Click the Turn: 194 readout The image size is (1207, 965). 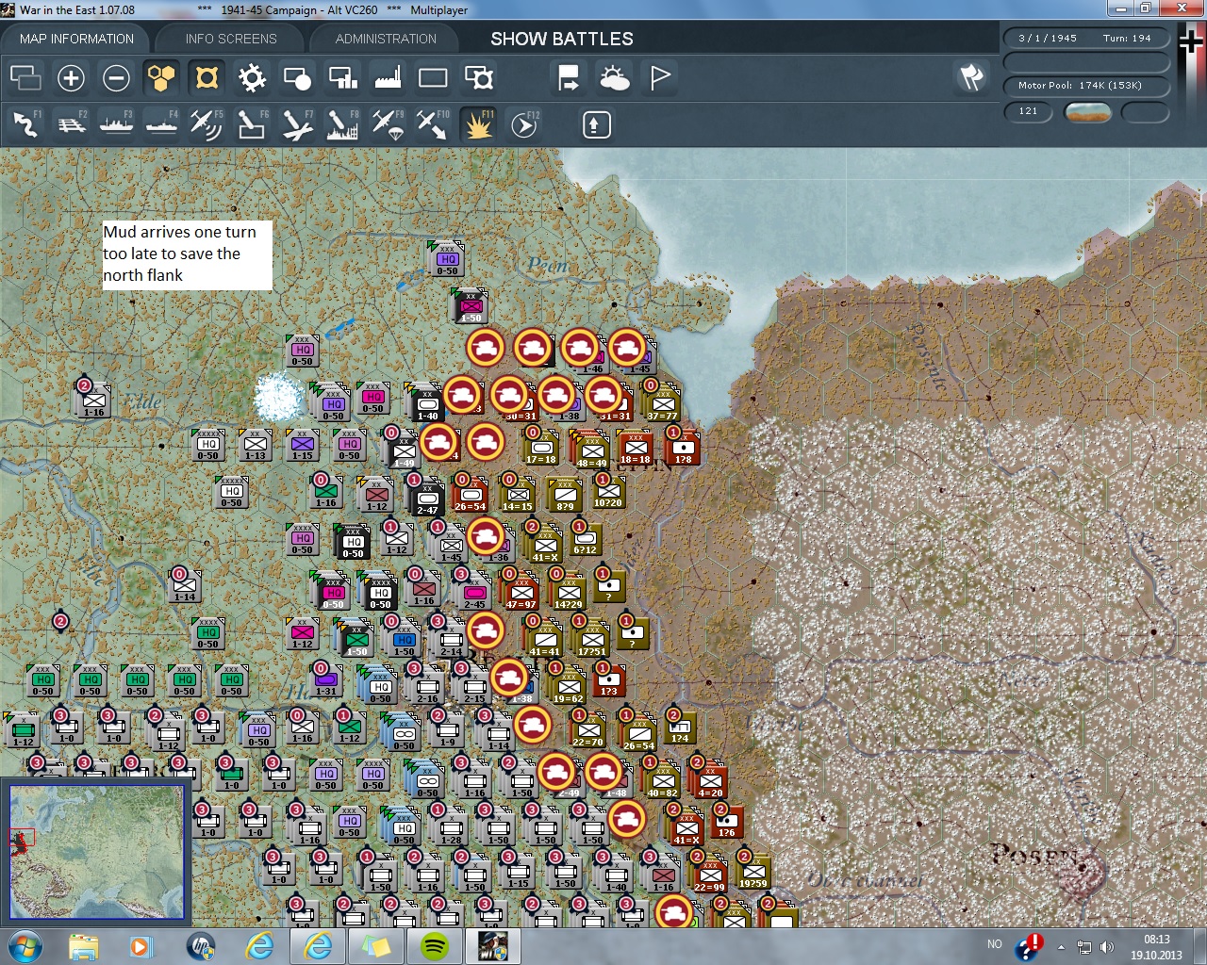coord(1128,39)
